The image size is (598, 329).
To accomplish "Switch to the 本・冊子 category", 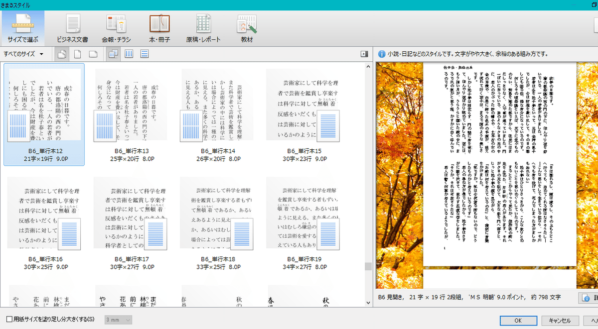I will click(159, 28).
